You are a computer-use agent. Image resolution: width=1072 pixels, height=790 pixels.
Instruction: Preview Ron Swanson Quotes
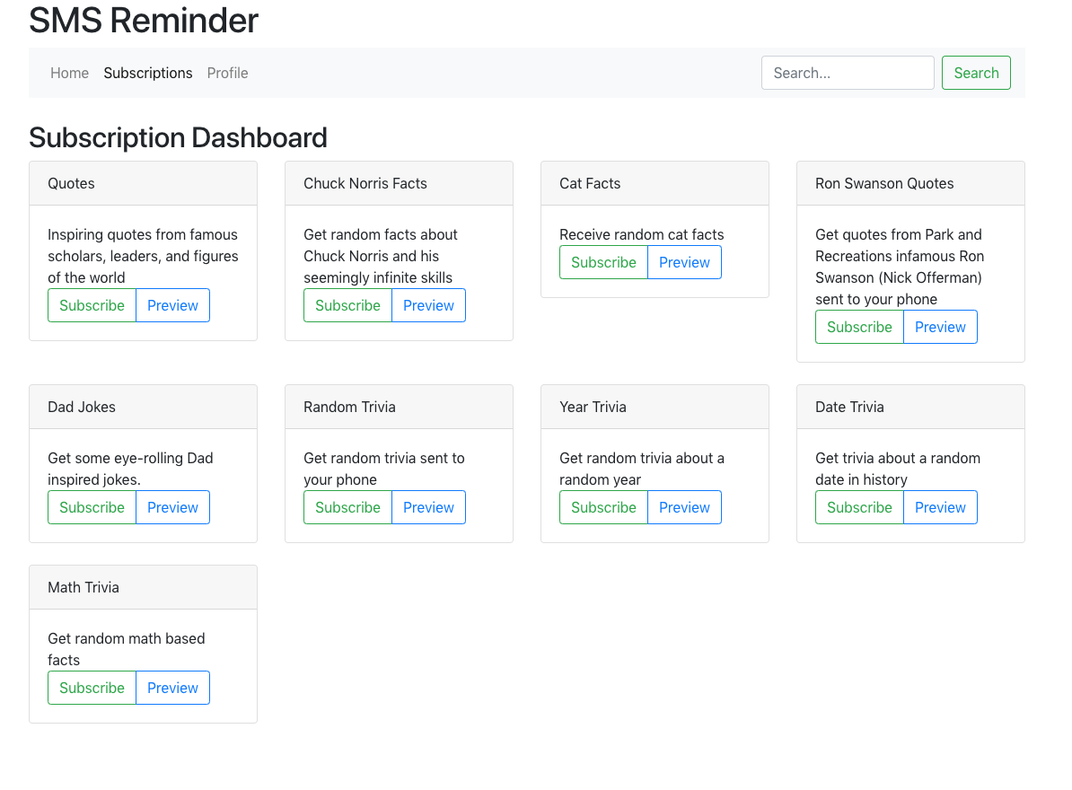pyautogui.click(x=940, y=327)
